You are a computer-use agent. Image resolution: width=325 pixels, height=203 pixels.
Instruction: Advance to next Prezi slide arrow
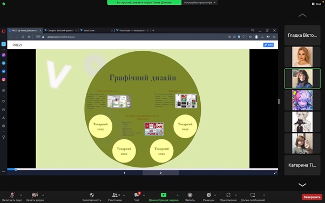click(x=161, y=173)
